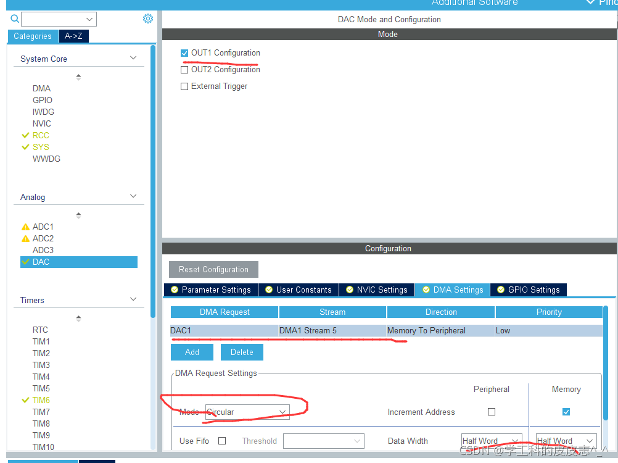
Task: Click the left panel vertical scrollbar
Action: pyautogui.click(x=153, y=181)
